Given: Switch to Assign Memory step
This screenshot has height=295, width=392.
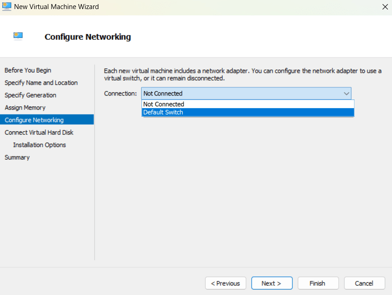Looking at the screenshot, I should pyautogui.click(x=25, y=108).
